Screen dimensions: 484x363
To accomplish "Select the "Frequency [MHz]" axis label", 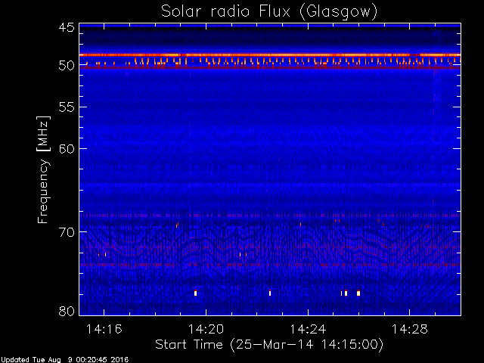I will click(x=43, y=169).
